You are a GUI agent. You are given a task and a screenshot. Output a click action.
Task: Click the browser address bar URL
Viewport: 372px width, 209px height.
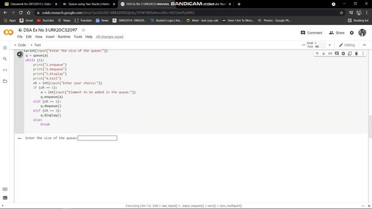118,13
